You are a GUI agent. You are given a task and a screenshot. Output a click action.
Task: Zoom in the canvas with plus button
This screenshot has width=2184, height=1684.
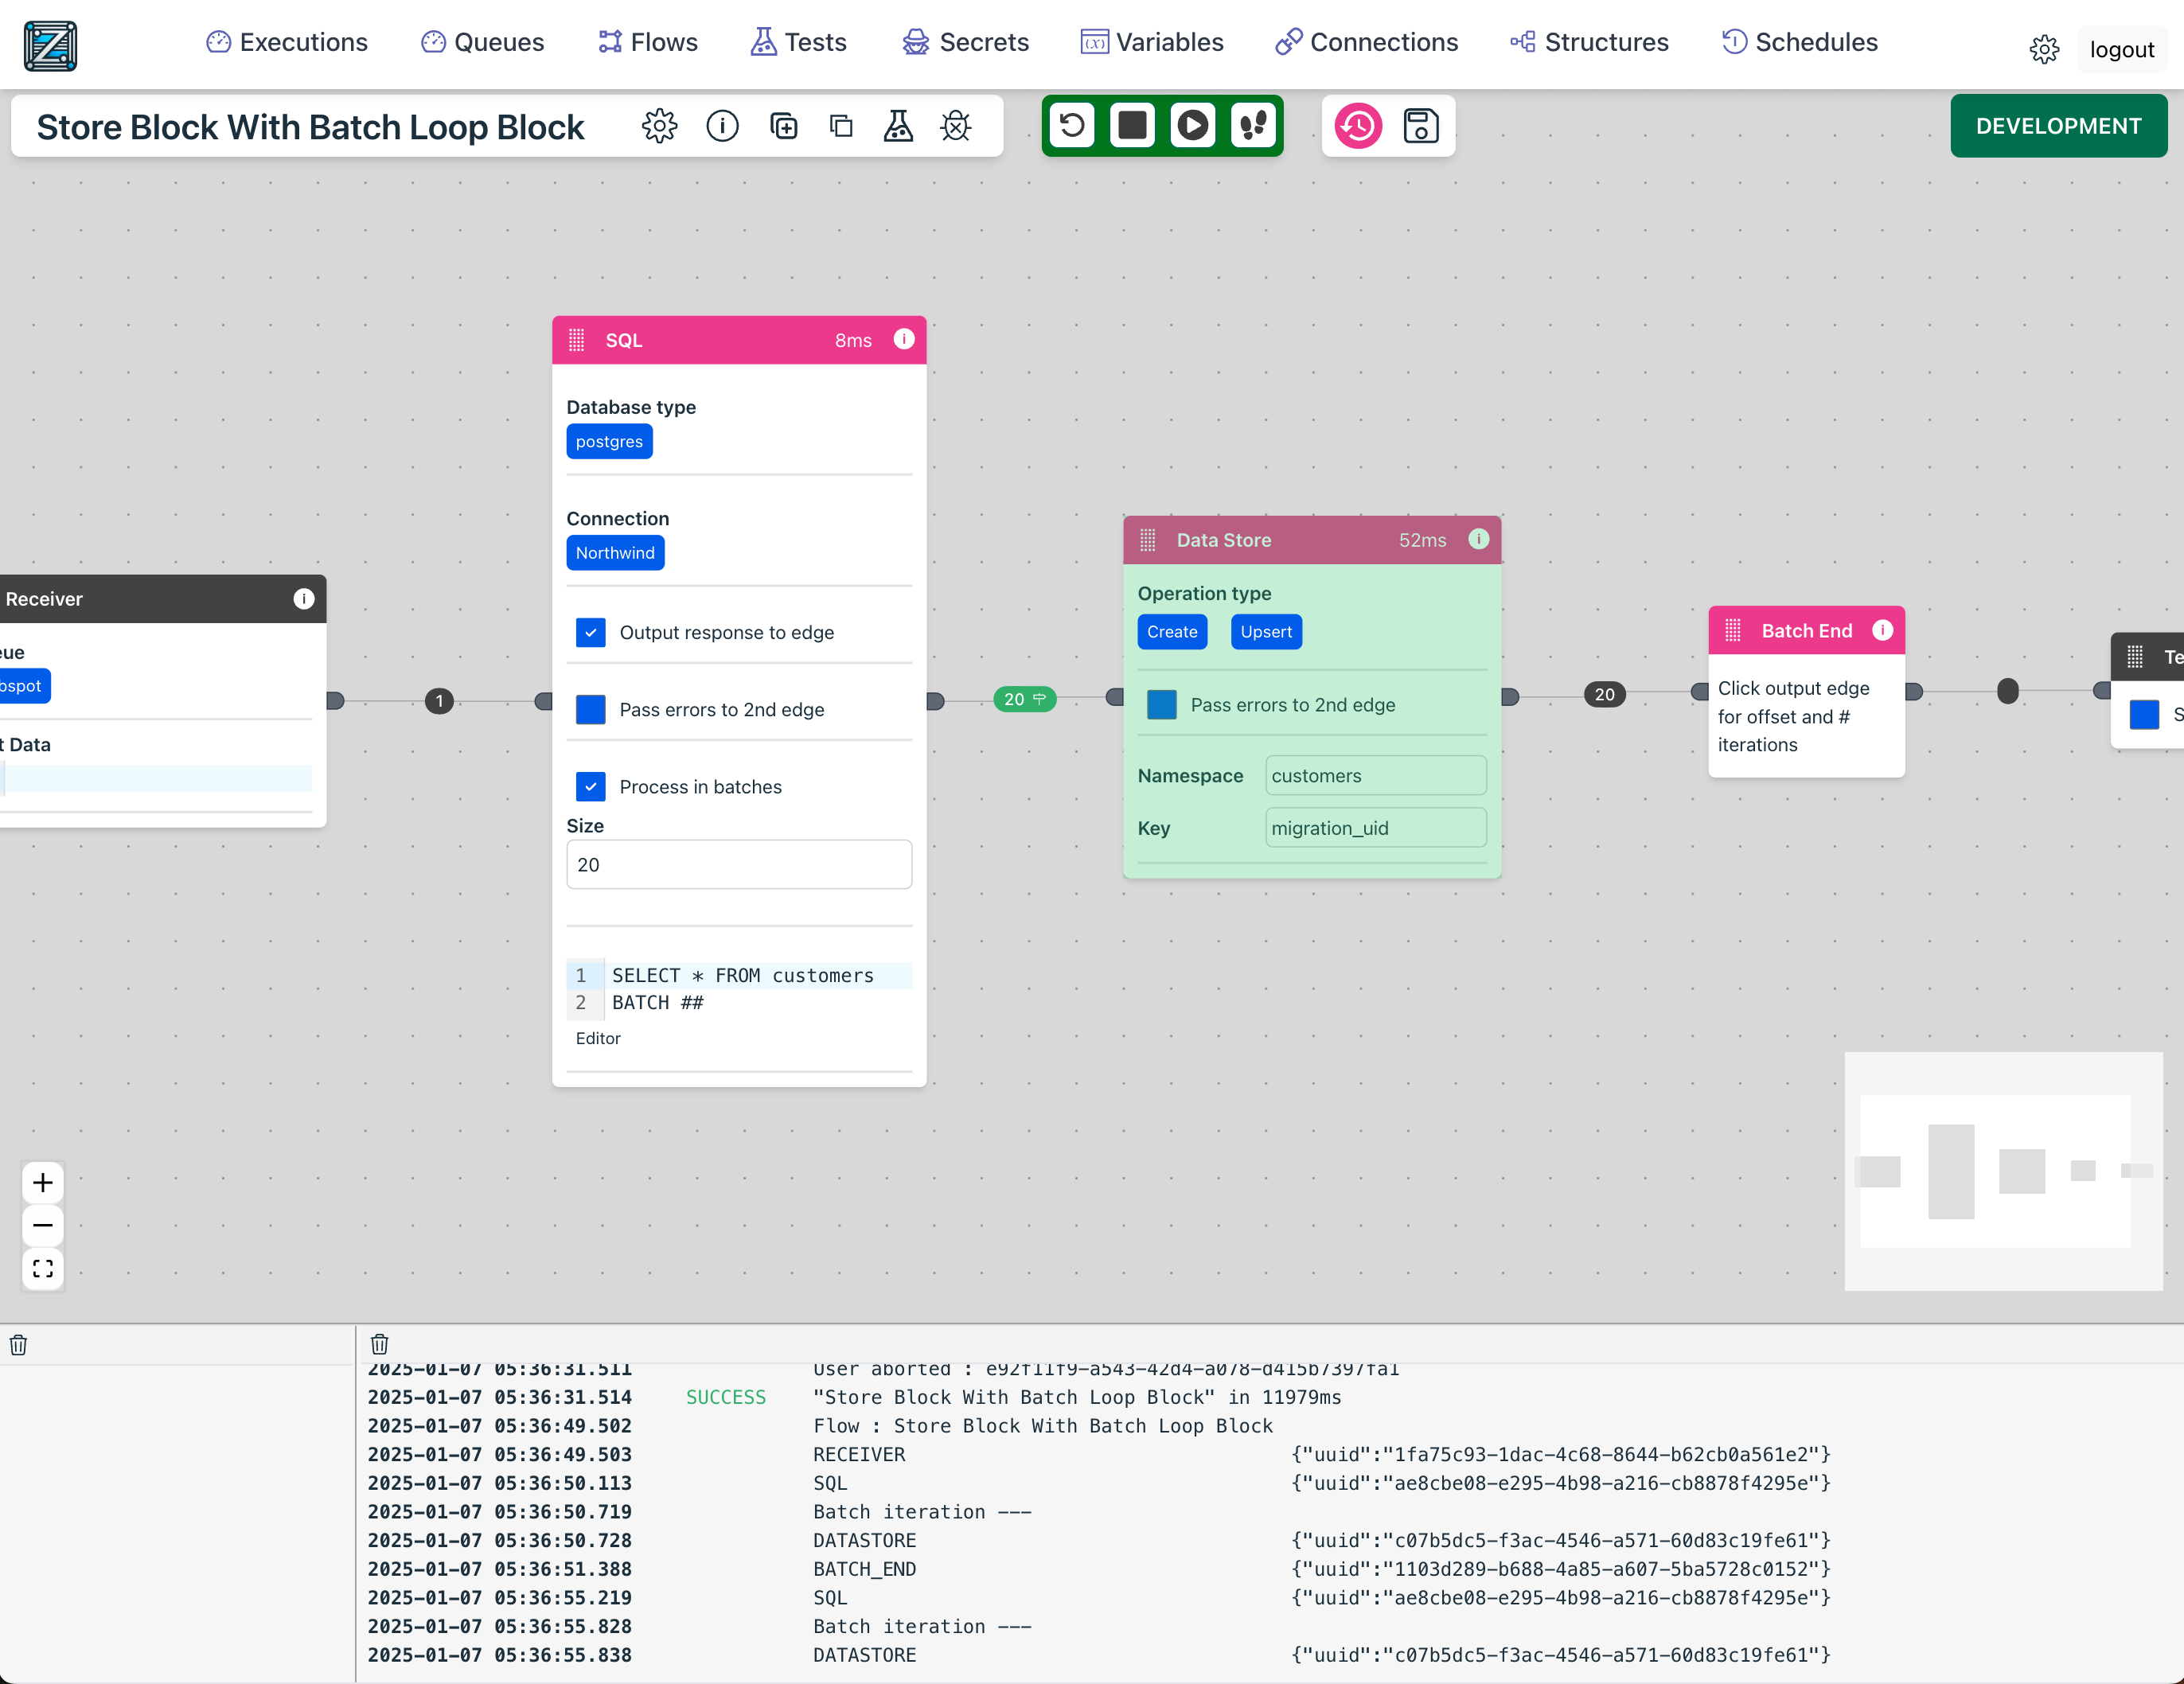point(43,1183)
